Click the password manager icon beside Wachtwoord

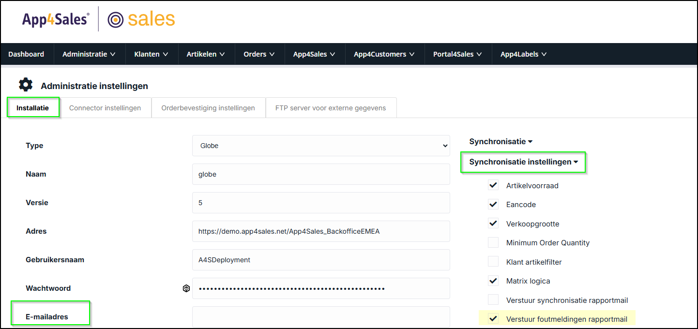pyautogui.click(x=186, y=289)
